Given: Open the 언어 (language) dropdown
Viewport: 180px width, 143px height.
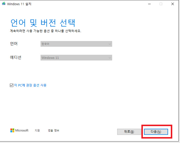Looking at the screenshot, I should [76, 44].
